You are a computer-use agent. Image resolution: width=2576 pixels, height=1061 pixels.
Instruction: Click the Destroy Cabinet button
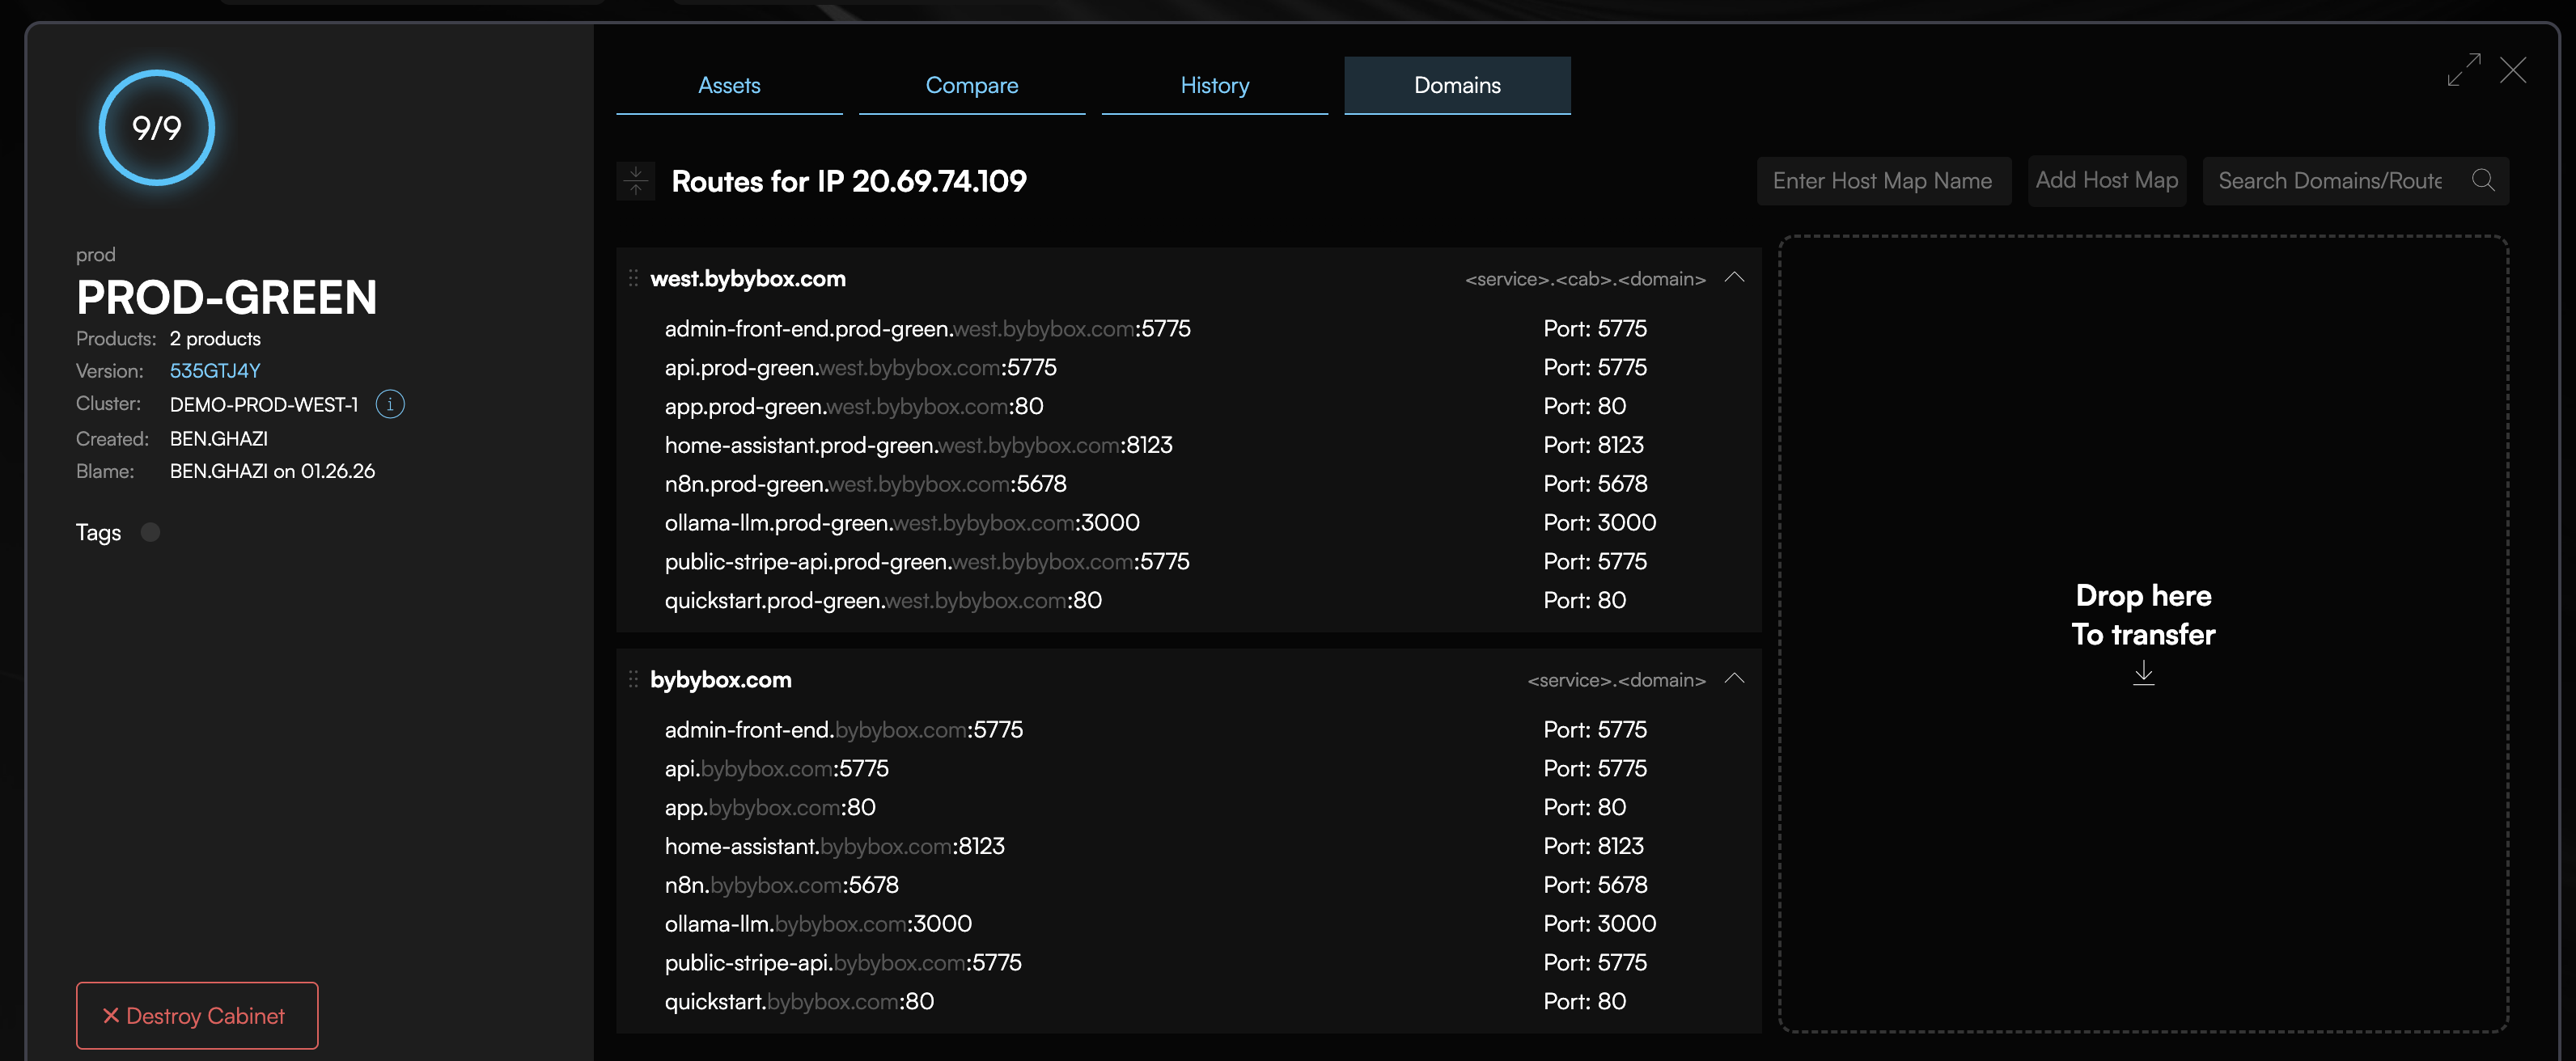tap(197, 1015)
